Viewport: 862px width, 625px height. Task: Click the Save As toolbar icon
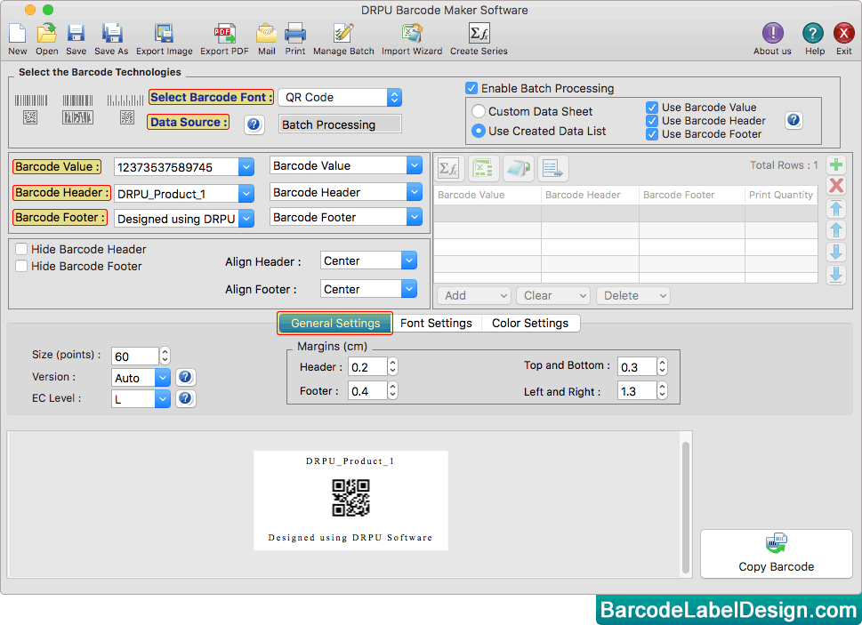(111, 34)
